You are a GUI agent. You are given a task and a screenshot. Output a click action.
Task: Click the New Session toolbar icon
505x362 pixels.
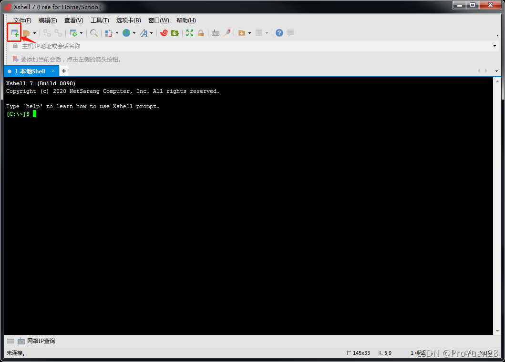pyautogui.click(x=15, y=33)
